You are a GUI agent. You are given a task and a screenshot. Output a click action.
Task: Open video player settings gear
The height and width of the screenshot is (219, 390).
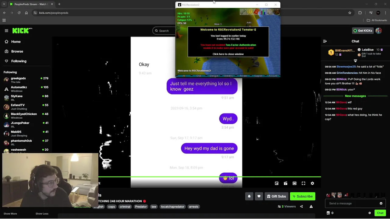pos(312,183)
